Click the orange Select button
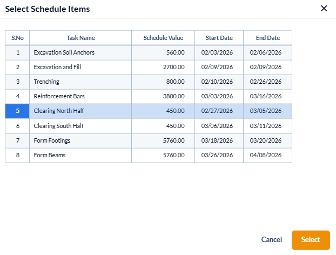336x255 pixels. [311, 240]
